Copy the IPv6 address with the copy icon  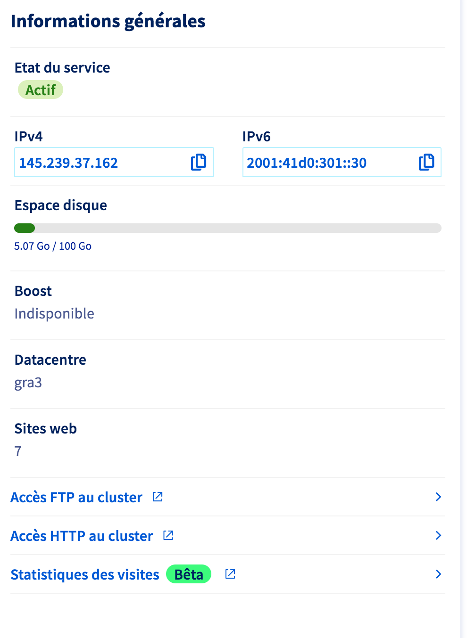(426, 162)
